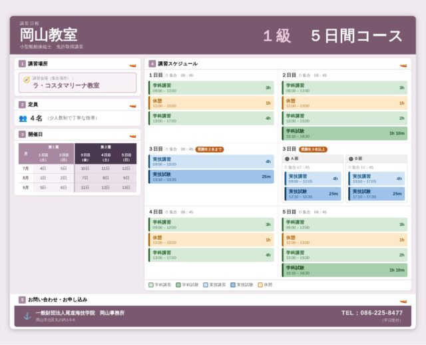This screenshot has height=345, width=426.
Task: Click the people icon next to 4名
Action: click(23, 119)
